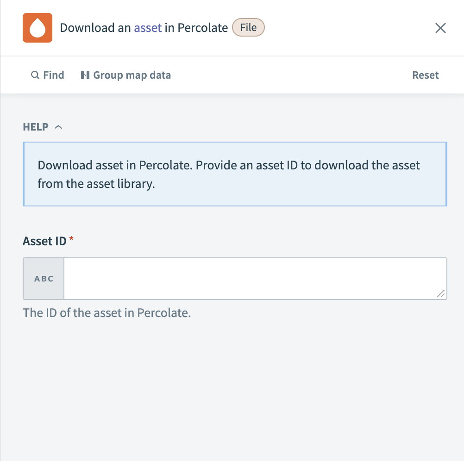Screen dimensions: 464x461
Task: Click the Find label in the toolbar
Action: (54, 75)
